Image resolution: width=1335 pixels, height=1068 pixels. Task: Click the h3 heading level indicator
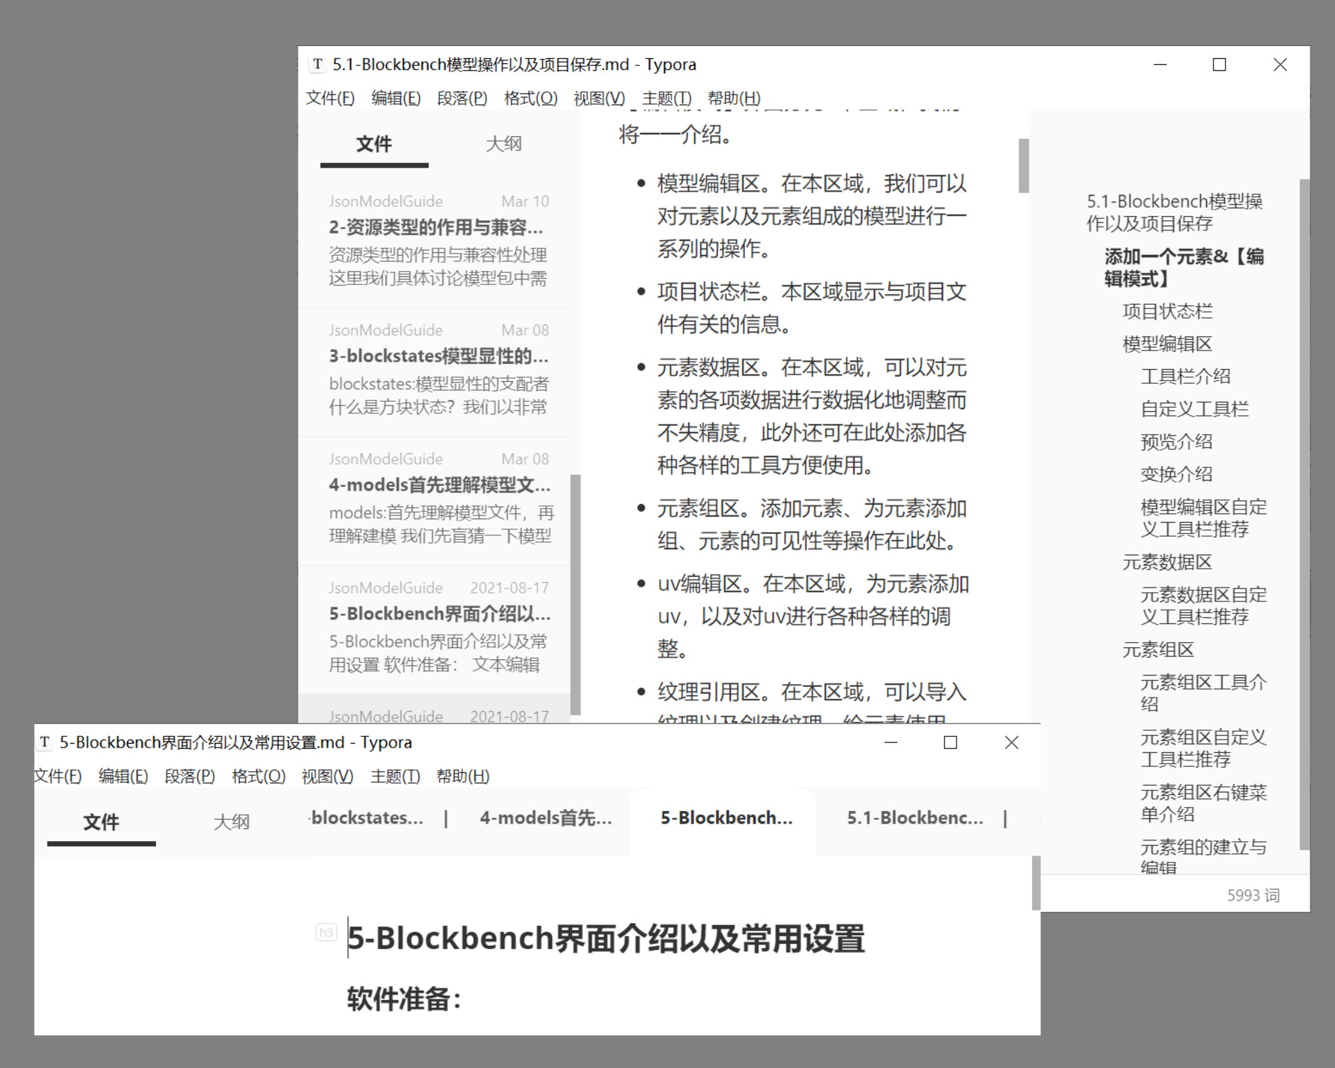pos(326,932)
